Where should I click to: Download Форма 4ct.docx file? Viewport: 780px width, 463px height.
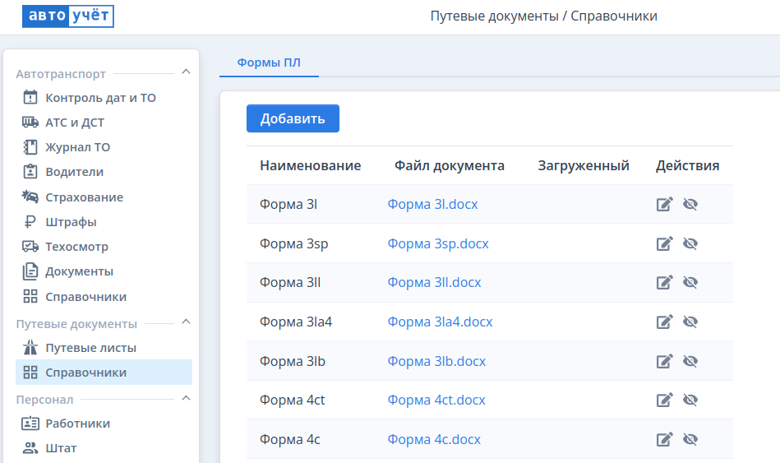(436, 400)
